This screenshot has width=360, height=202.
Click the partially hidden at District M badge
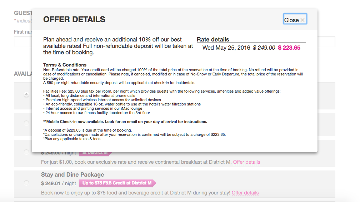click(x=95, y=153)
